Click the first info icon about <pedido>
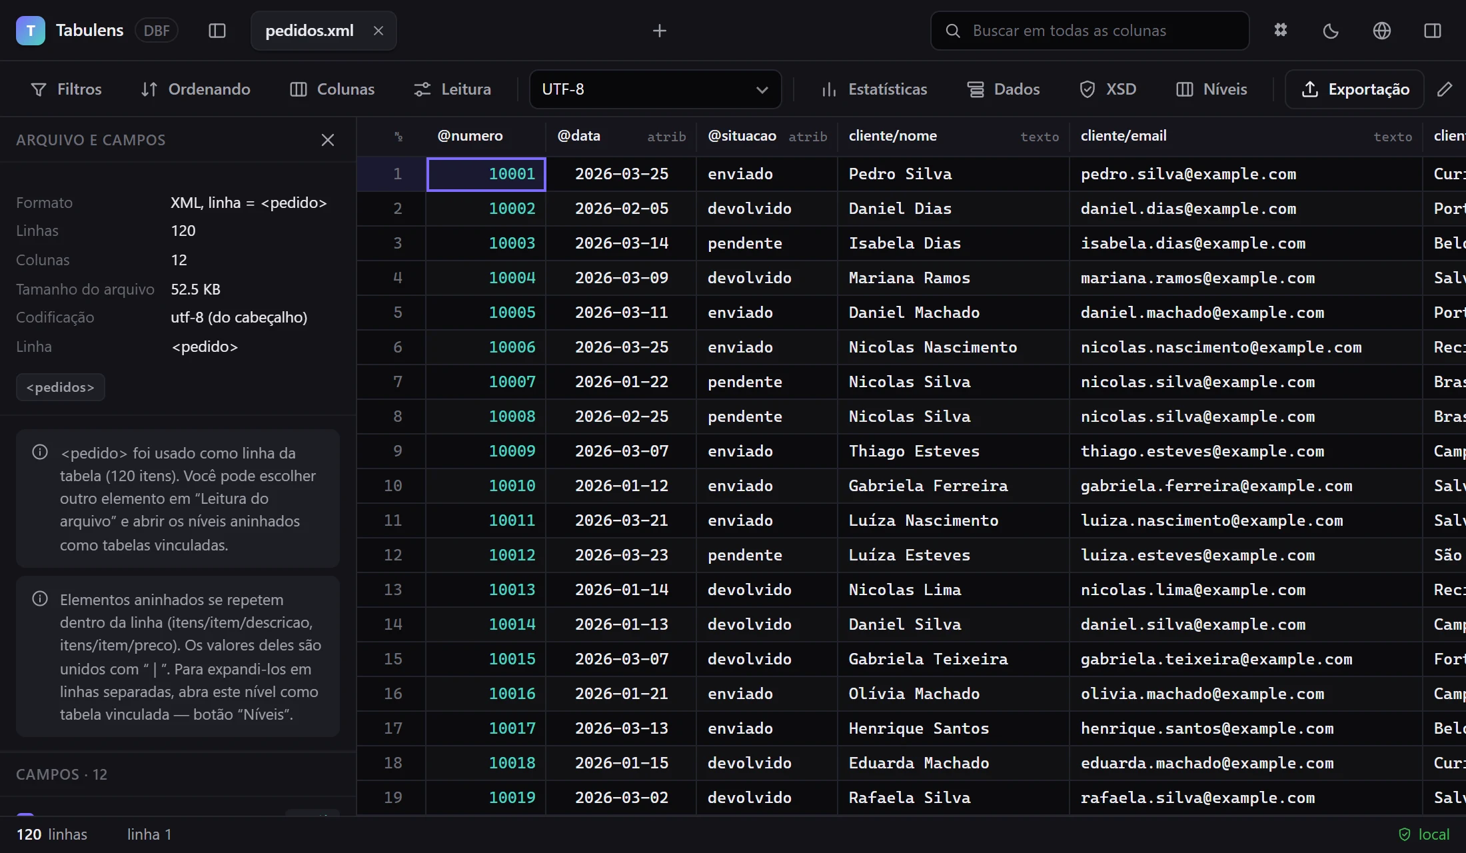 tap(40, 452)
